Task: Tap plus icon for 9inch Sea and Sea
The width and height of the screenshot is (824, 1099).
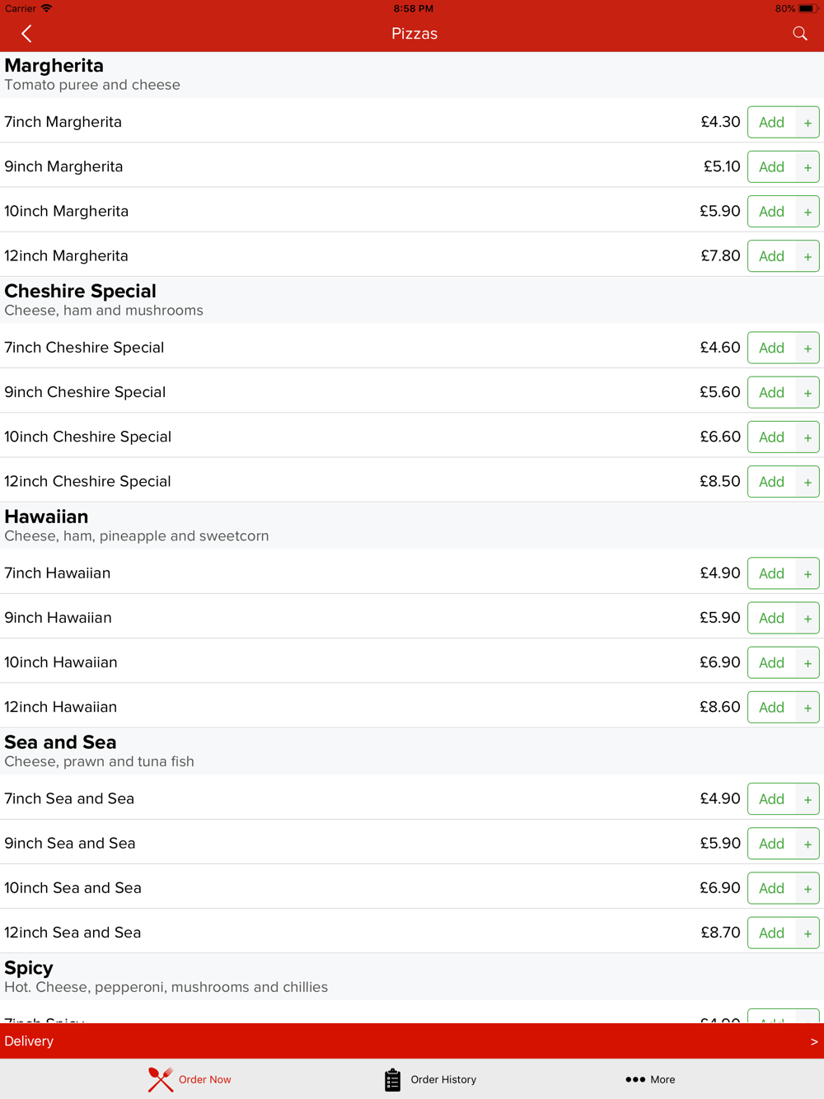Action: pyautogui.click(x=808, y=844)
